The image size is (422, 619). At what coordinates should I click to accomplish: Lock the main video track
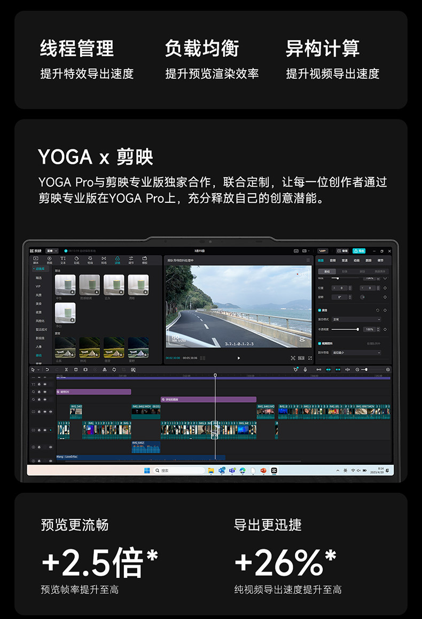click(x=39, y=430)
